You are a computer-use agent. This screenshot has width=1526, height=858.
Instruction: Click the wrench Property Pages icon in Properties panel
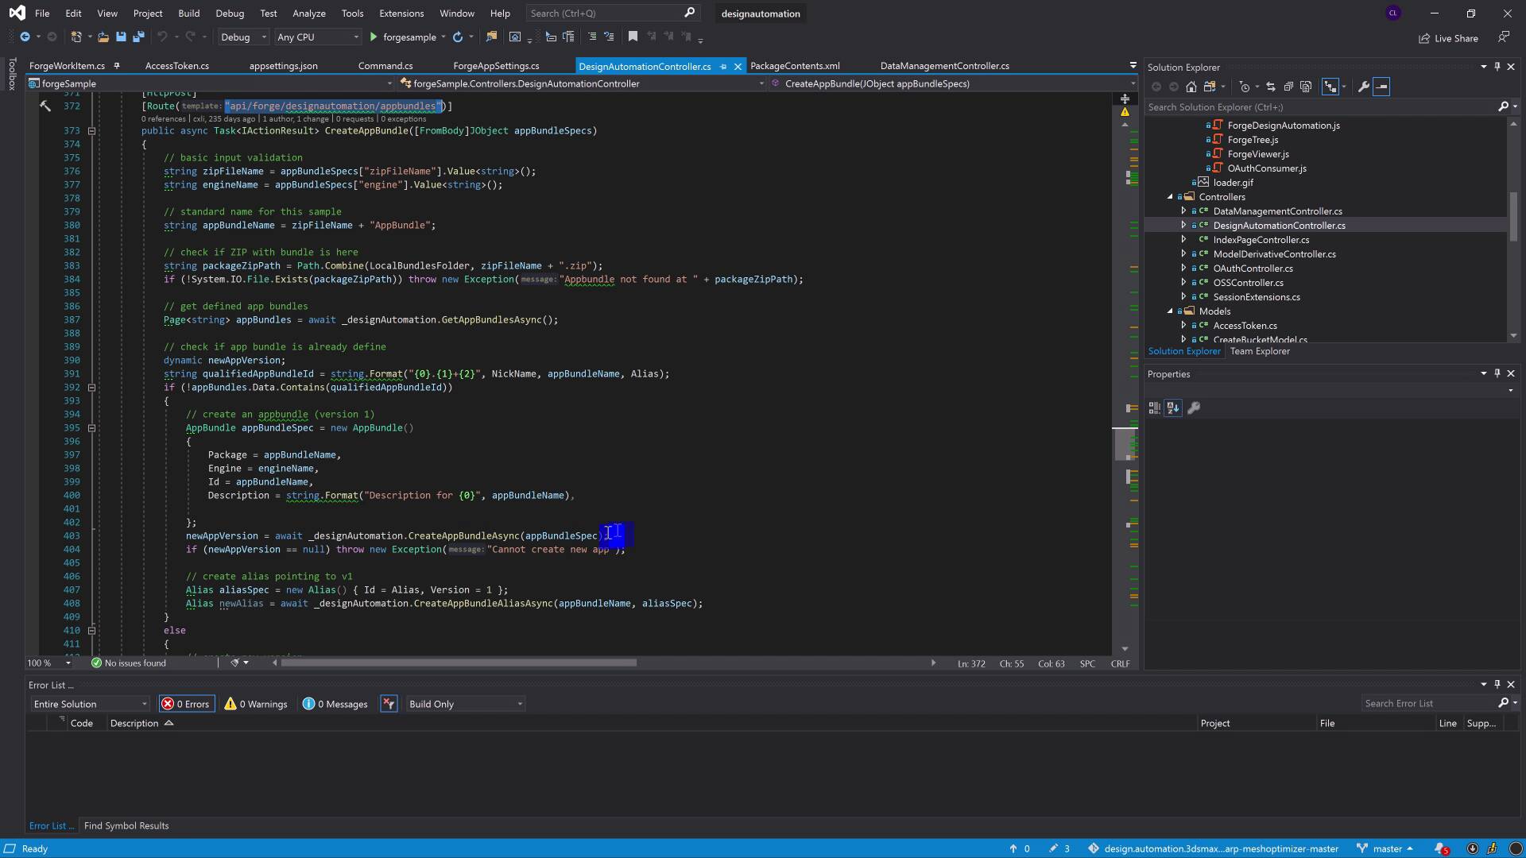(1193, 408)
